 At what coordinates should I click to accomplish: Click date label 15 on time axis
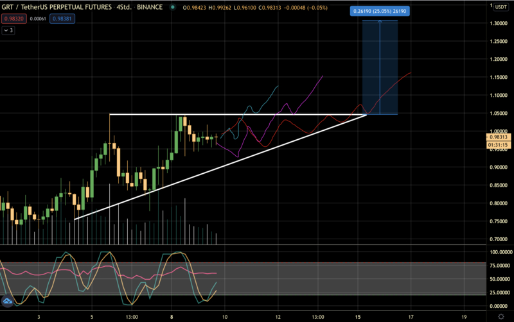358,317
